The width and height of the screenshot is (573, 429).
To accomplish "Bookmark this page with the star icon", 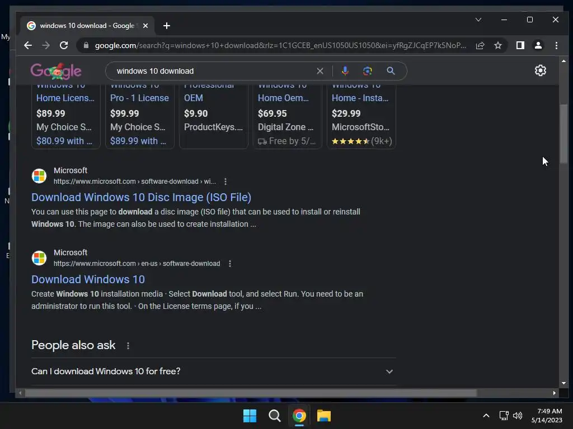I will [497, 45].
